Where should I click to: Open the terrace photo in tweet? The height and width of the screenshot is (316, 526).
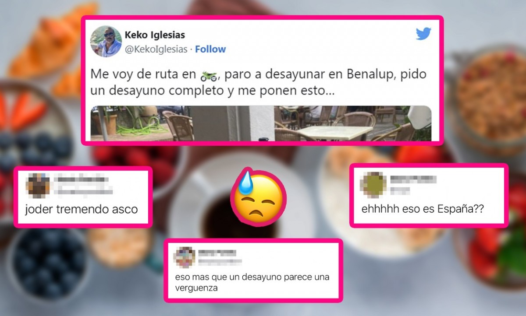pos(261,123)
